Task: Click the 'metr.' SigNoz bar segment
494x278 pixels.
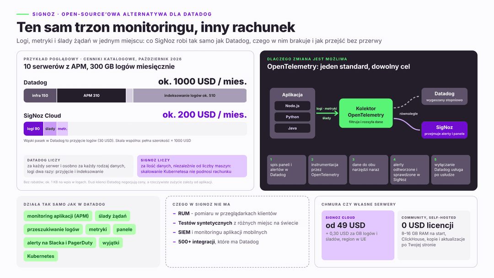Action: point(62,129)
